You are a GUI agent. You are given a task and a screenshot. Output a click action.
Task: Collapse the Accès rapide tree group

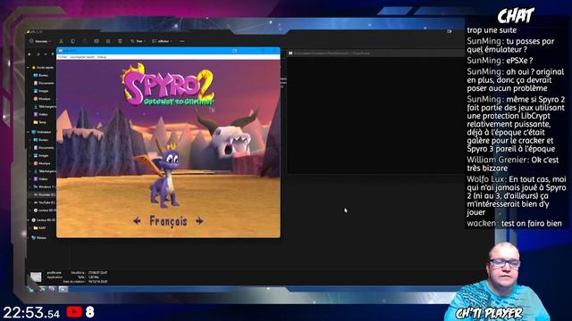click(28, 68)
